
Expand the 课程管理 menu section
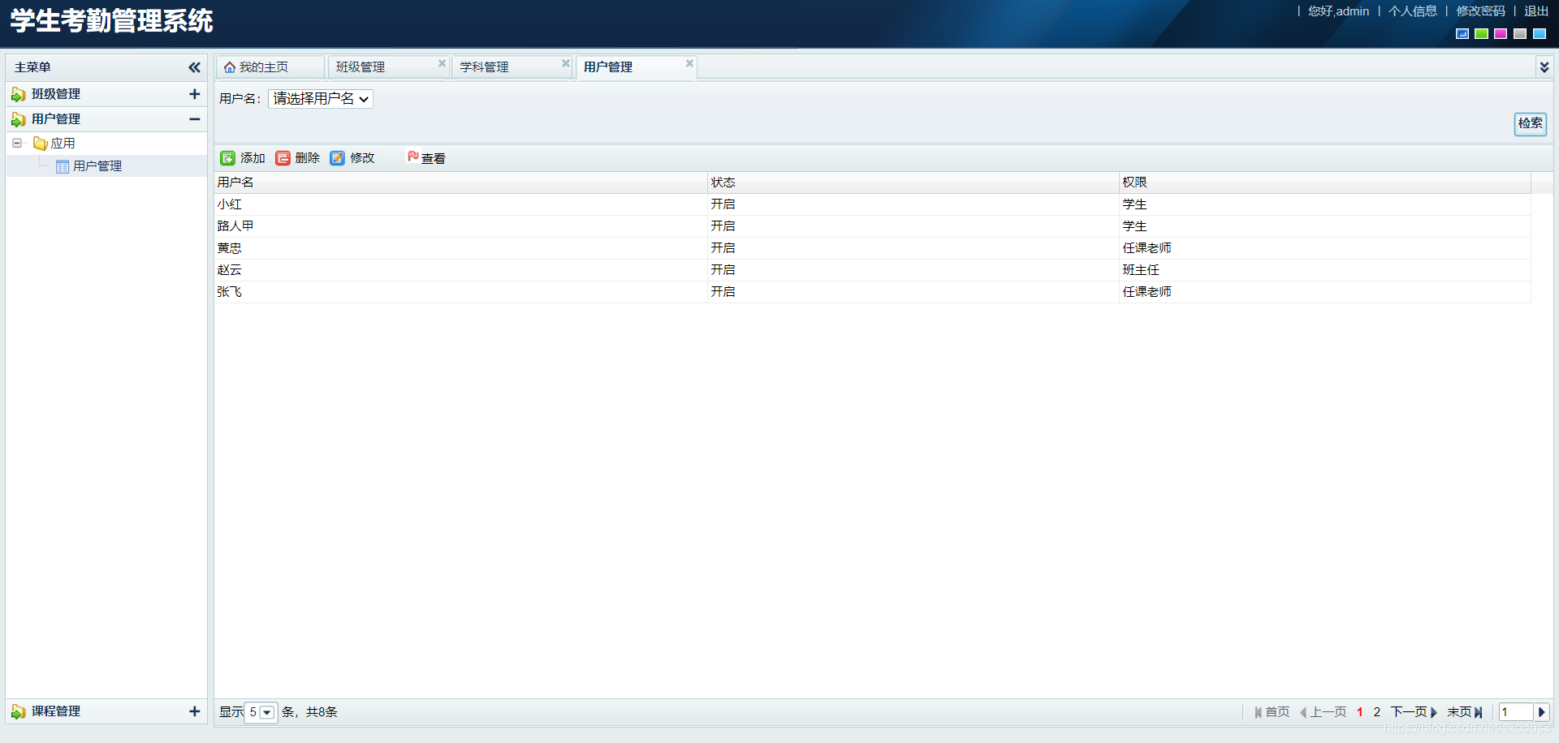click(194, 711)
